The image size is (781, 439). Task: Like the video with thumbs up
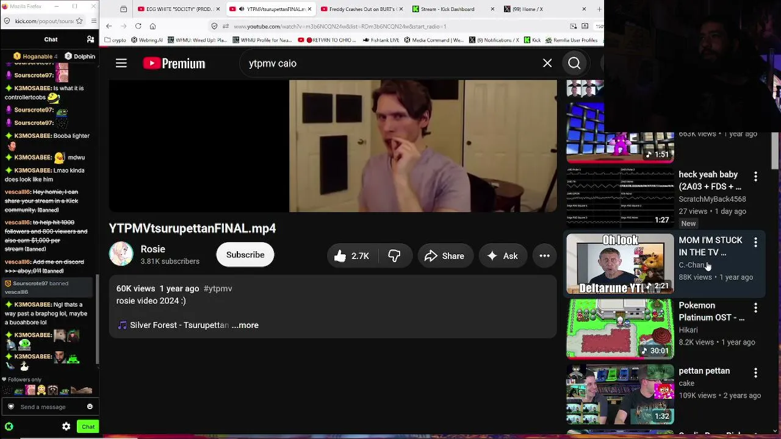[352, 256]
